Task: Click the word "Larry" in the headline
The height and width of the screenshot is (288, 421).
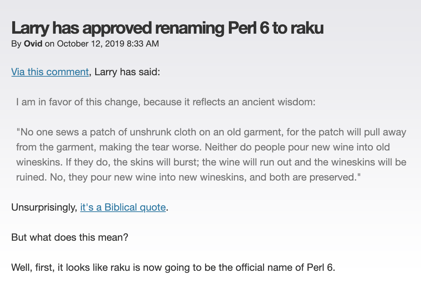Action: coord(30,28)
